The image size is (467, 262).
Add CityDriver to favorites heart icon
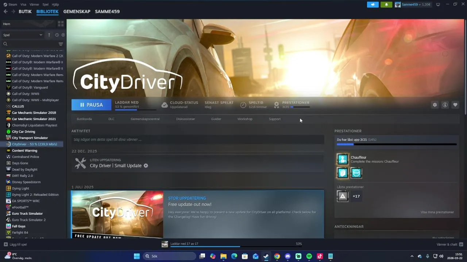[x=455, y=105]
